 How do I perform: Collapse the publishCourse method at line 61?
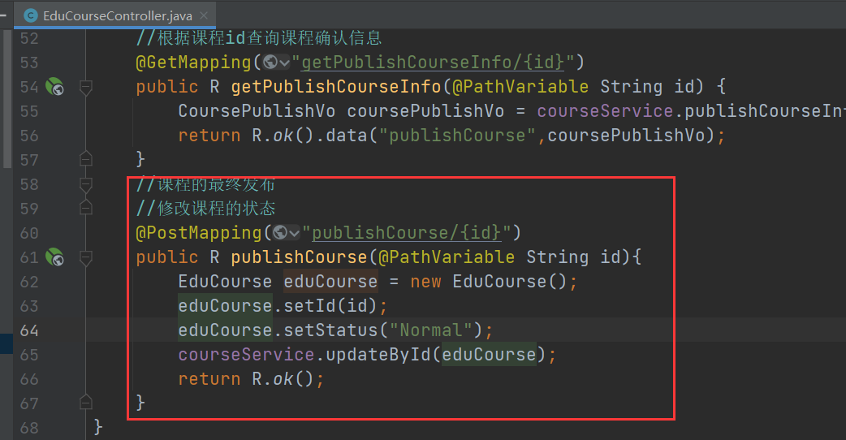pyautogui.click(x=86, y=257)
